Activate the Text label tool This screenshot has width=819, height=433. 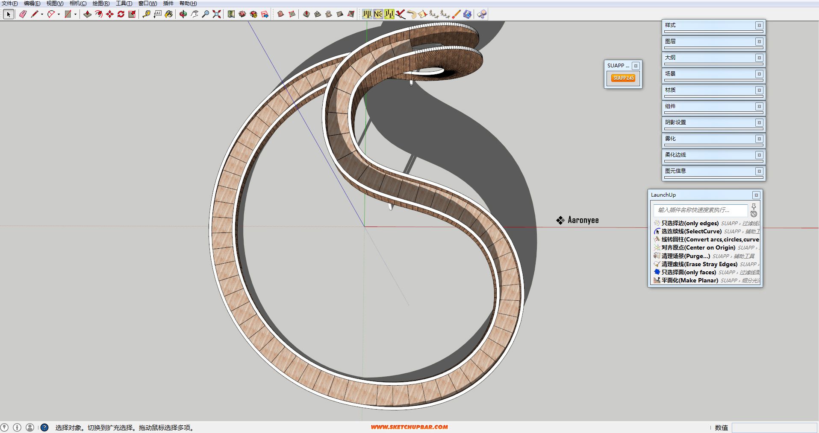click(x=158, y=14)
